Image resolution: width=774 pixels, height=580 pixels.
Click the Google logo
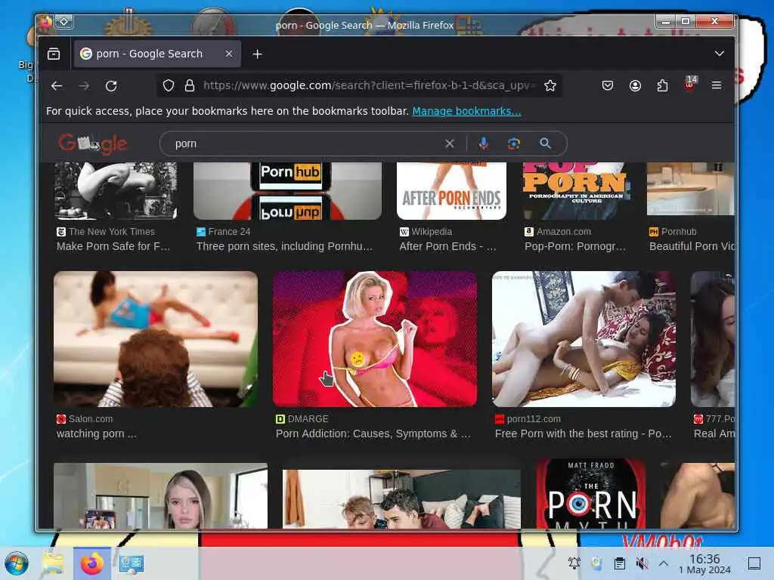[93, 143]
